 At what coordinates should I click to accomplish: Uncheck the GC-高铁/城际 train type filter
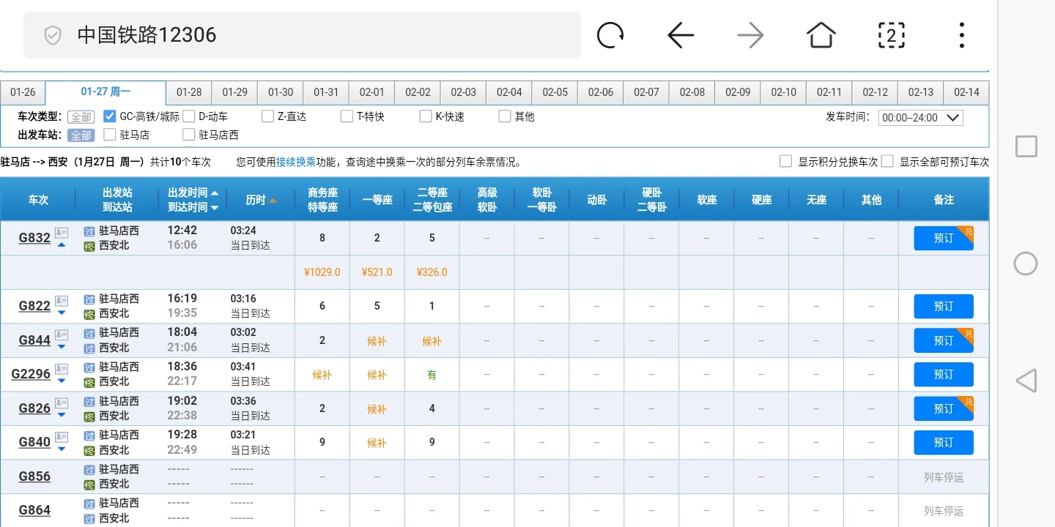(109, 116)
